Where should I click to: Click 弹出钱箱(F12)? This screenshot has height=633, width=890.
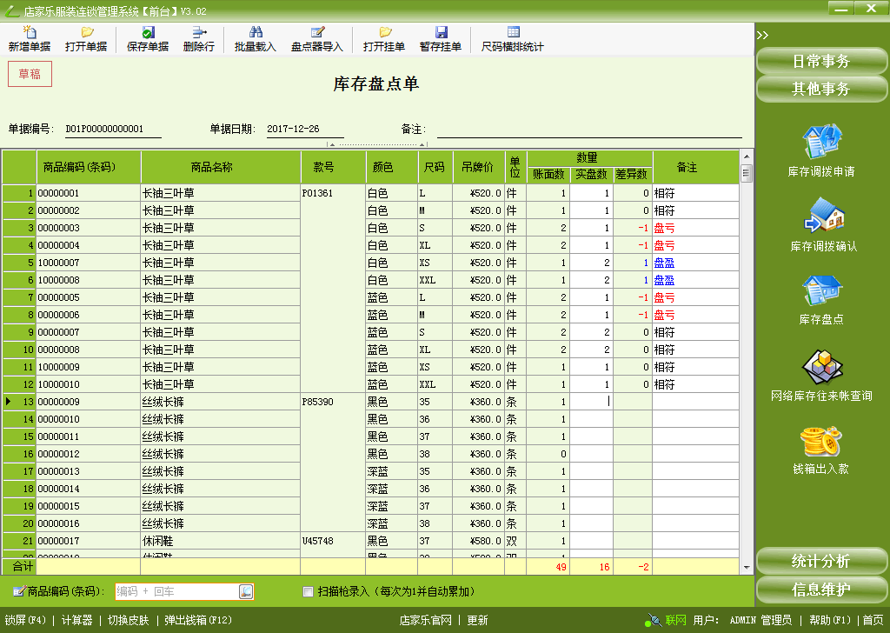click(198, 620)
